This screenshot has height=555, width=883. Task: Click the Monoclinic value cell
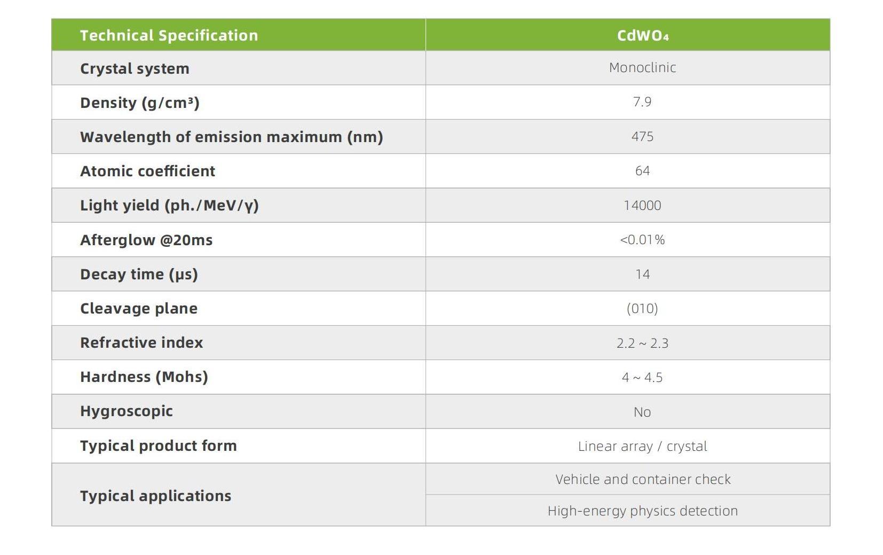(x=642, y=68)
